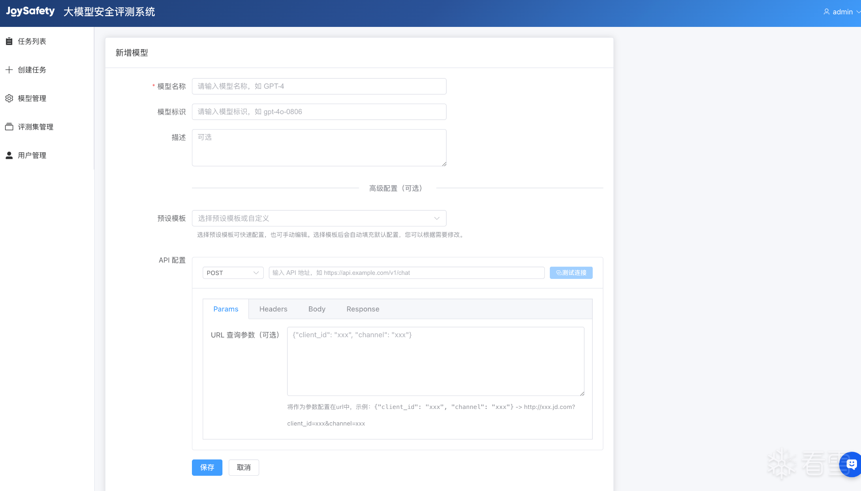Click the 测试连接 test connection button
Viewport: 861px width, 491px height.
pos(571,273)
